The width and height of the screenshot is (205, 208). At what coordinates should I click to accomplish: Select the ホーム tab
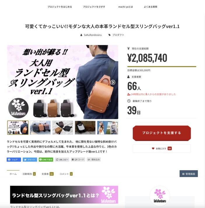click(13, 174)
